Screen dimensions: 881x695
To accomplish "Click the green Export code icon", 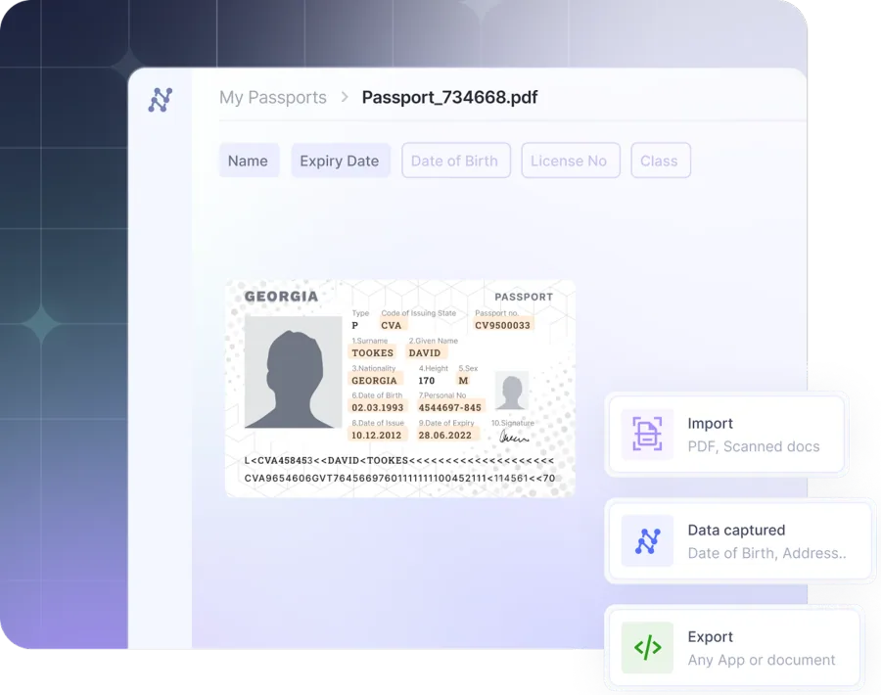I will pos(647,647).
